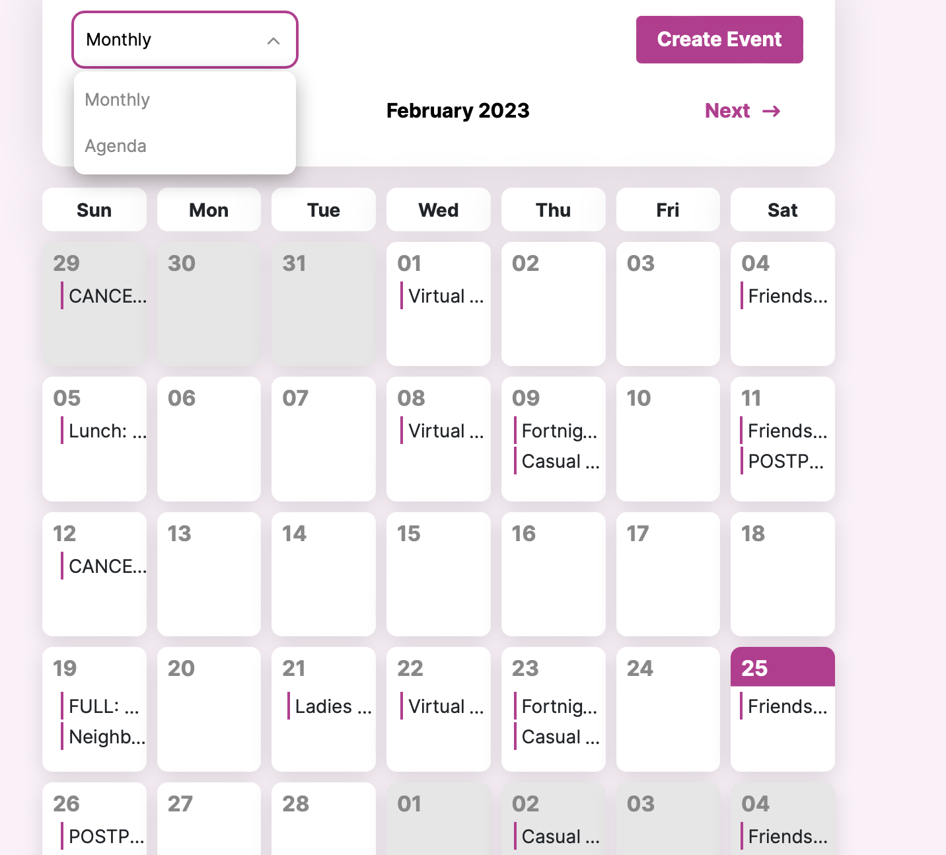
Task: Click the Next arrow icon
Action: click(771, 111)
